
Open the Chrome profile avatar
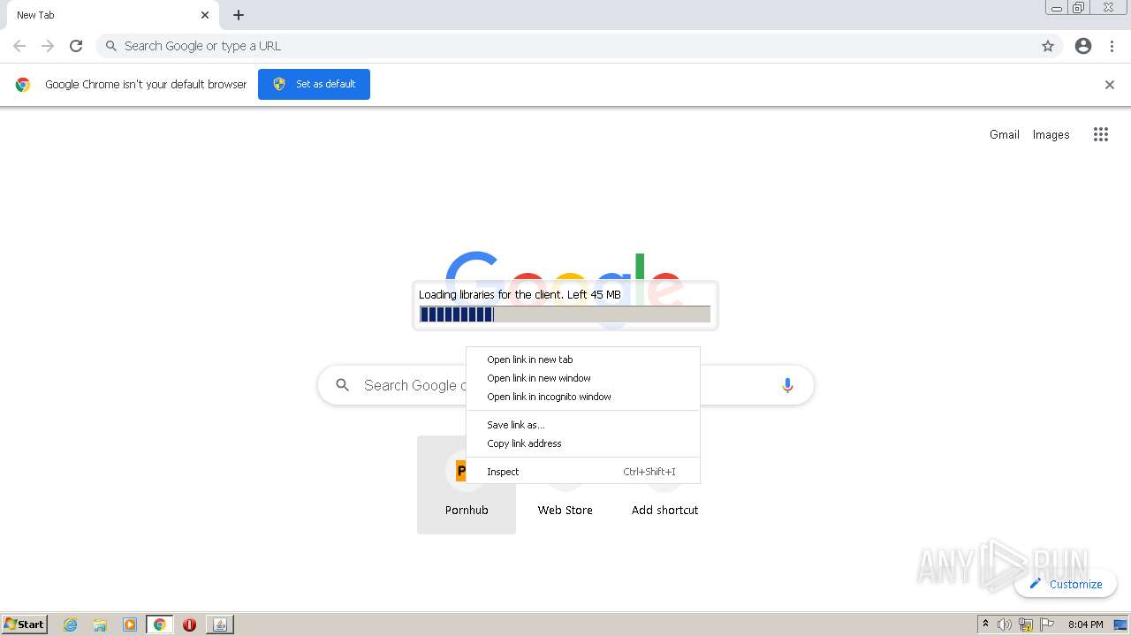click(1083, 46)
